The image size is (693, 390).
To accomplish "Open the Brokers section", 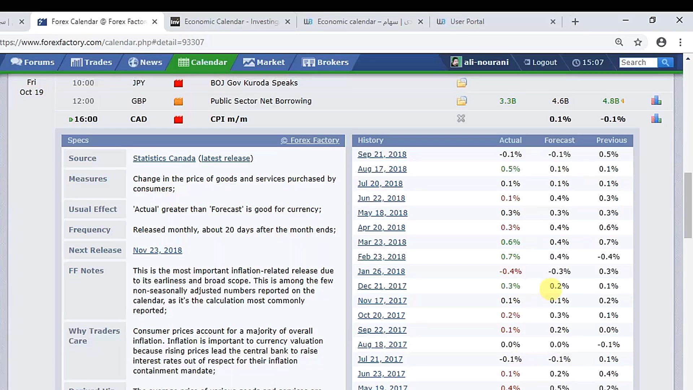I will [325, 62].
